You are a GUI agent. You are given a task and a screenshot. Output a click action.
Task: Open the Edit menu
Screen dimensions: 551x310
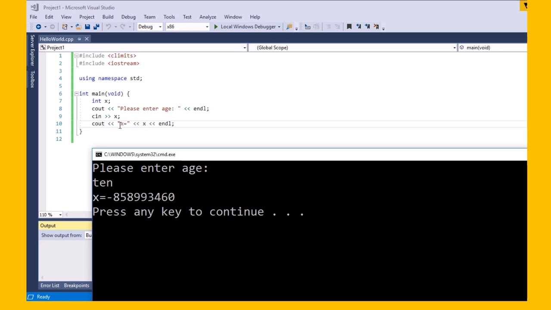point(49,17)
